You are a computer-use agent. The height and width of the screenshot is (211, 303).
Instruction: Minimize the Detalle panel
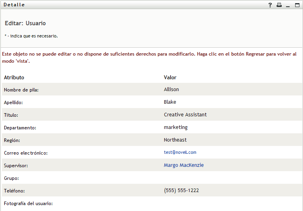click(288, 5)
